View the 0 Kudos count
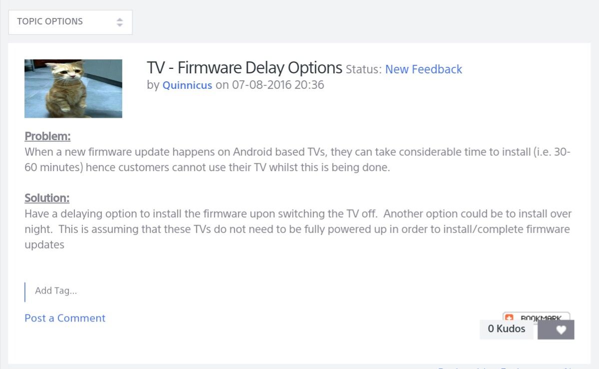The image size is (599, 369). 507,329
